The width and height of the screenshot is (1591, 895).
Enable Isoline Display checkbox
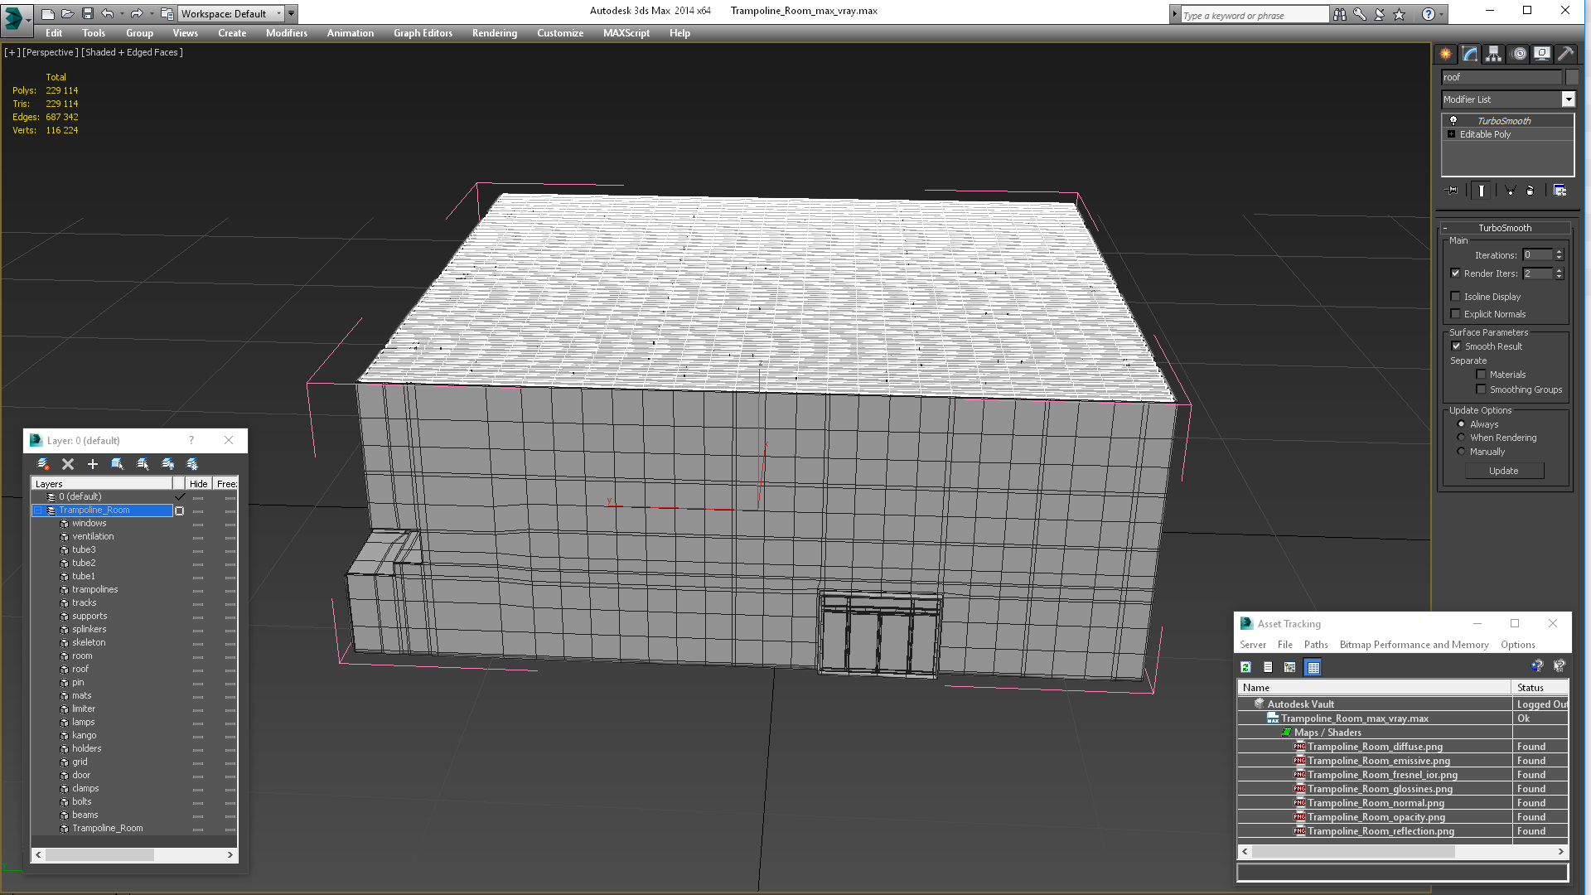[1456, 297]
